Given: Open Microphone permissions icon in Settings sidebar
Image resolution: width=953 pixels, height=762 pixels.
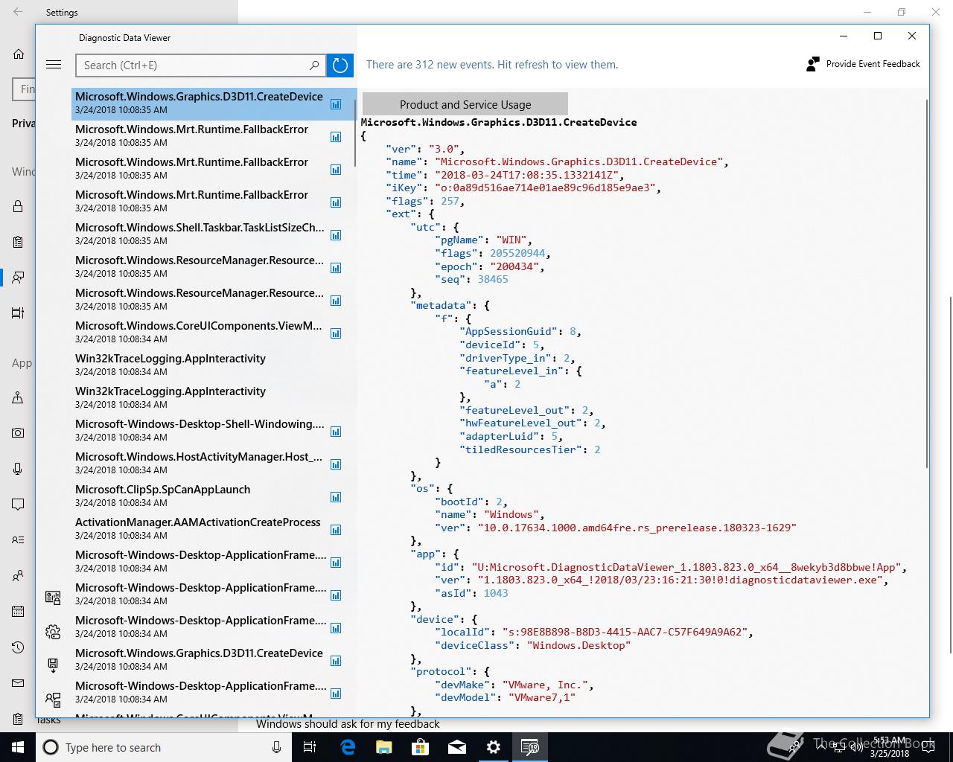Looking at the screenshot, I should point(18,468).
